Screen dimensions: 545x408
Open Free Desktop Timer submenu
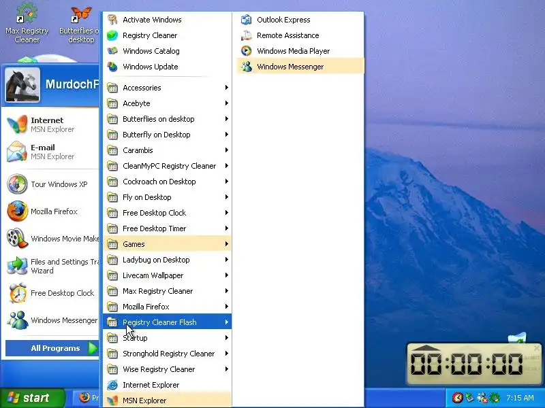point(167,228)
